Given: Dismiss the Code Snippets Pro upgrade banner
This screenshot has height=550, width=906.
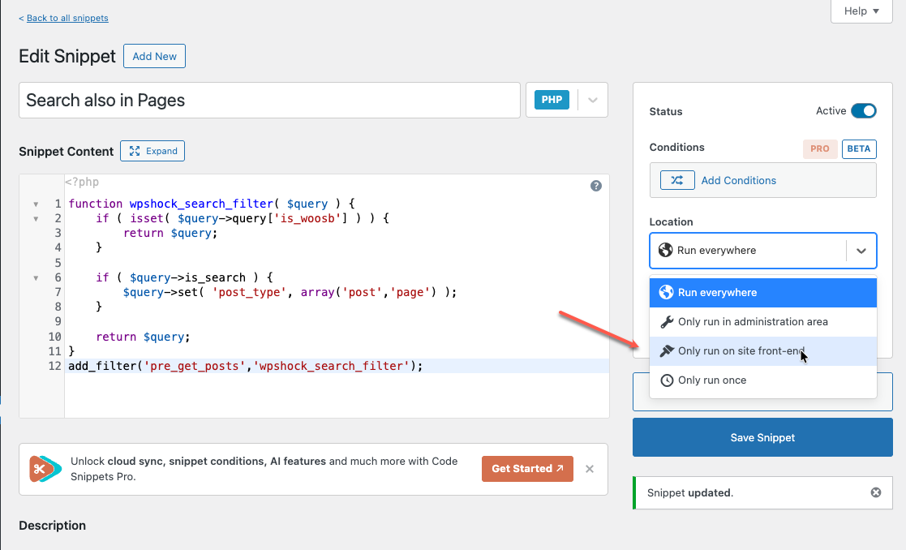Looking at the screenshot, I should [x=590, y=469].
